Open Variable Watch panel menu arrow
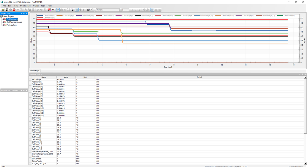307x168 pixels. click(300, 74)
